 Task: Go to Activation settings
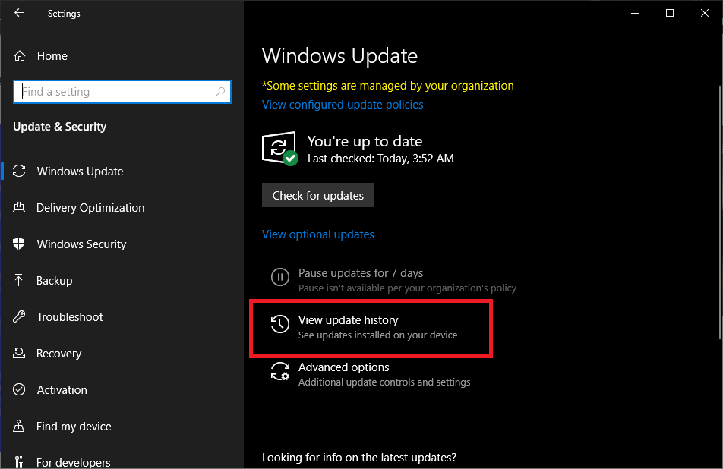coord(62,390)
